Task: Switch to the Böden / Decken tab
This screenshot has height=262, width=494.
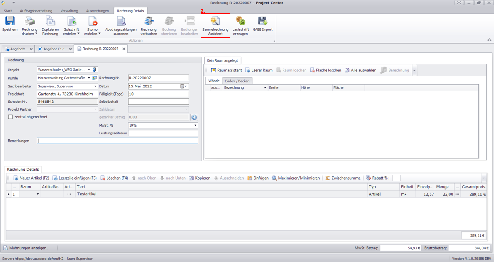Action: click(x=238, y=81)
